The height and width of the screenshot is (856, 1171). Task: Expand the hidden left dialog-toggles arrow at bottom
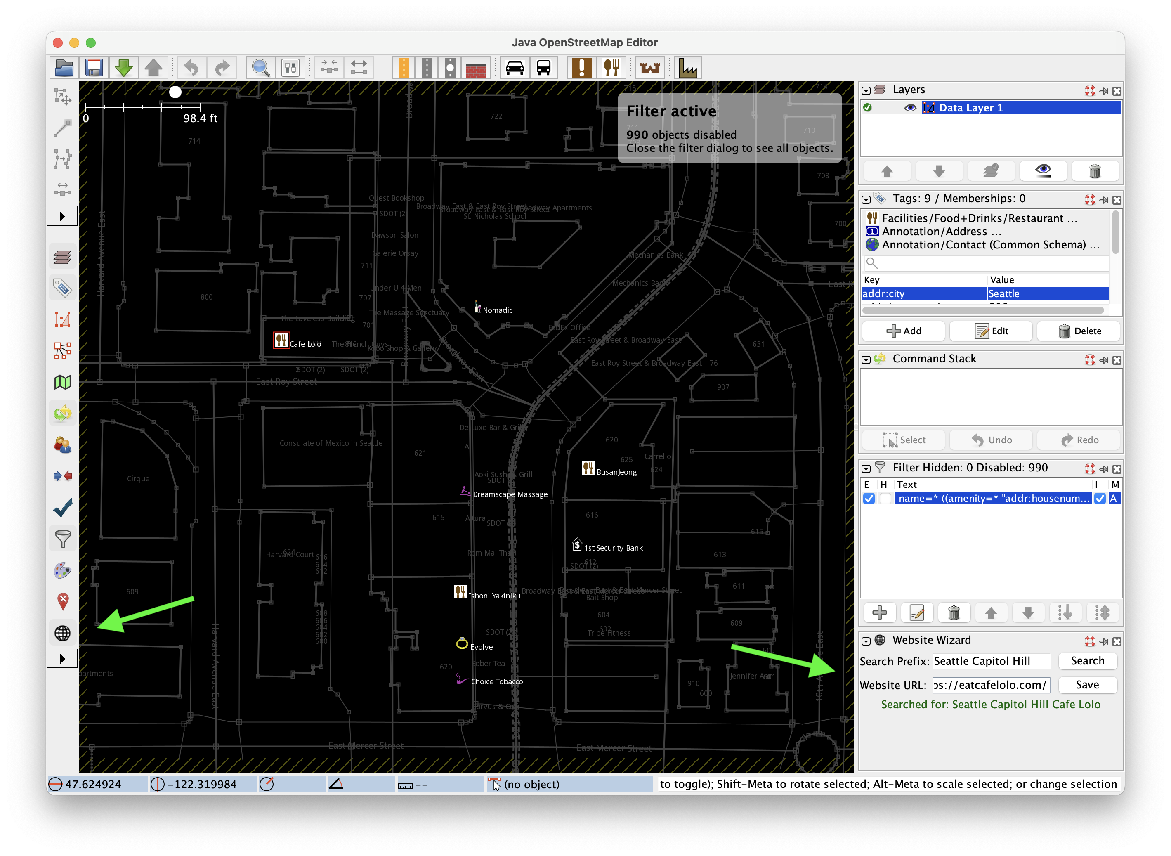62,659
